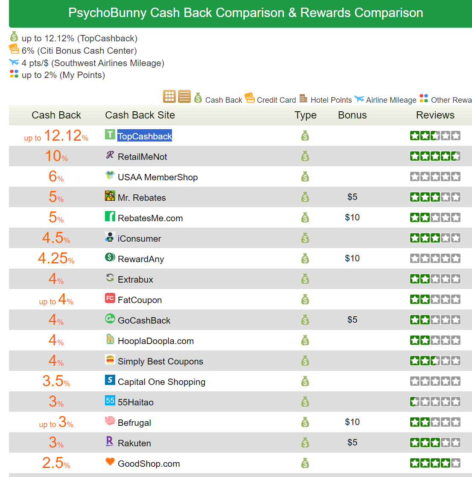This screenshot has width=472, height=477.
Task: Open the Extrabux cash back link
Action: point(135,280)
